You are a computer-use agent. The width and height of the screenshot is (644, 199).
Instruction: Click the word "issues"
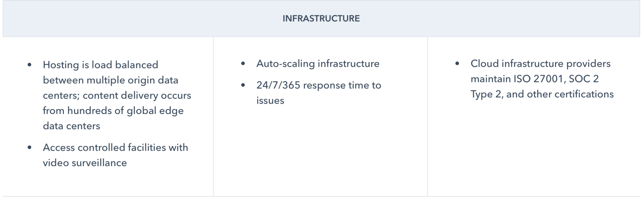coord(270,101)
